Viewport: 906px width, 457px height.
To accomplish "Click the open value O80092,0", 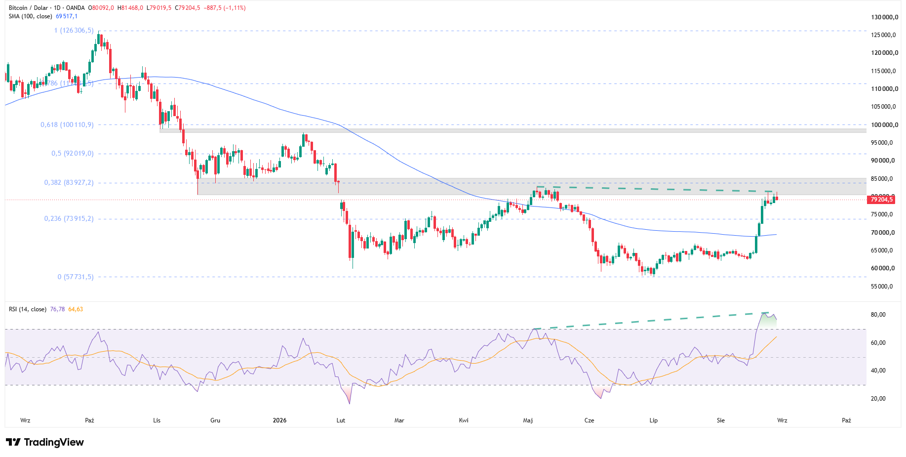I will (101, 8).
